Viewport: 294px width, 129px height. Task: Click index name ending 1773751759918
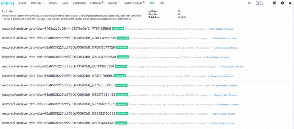click(57, 76)
